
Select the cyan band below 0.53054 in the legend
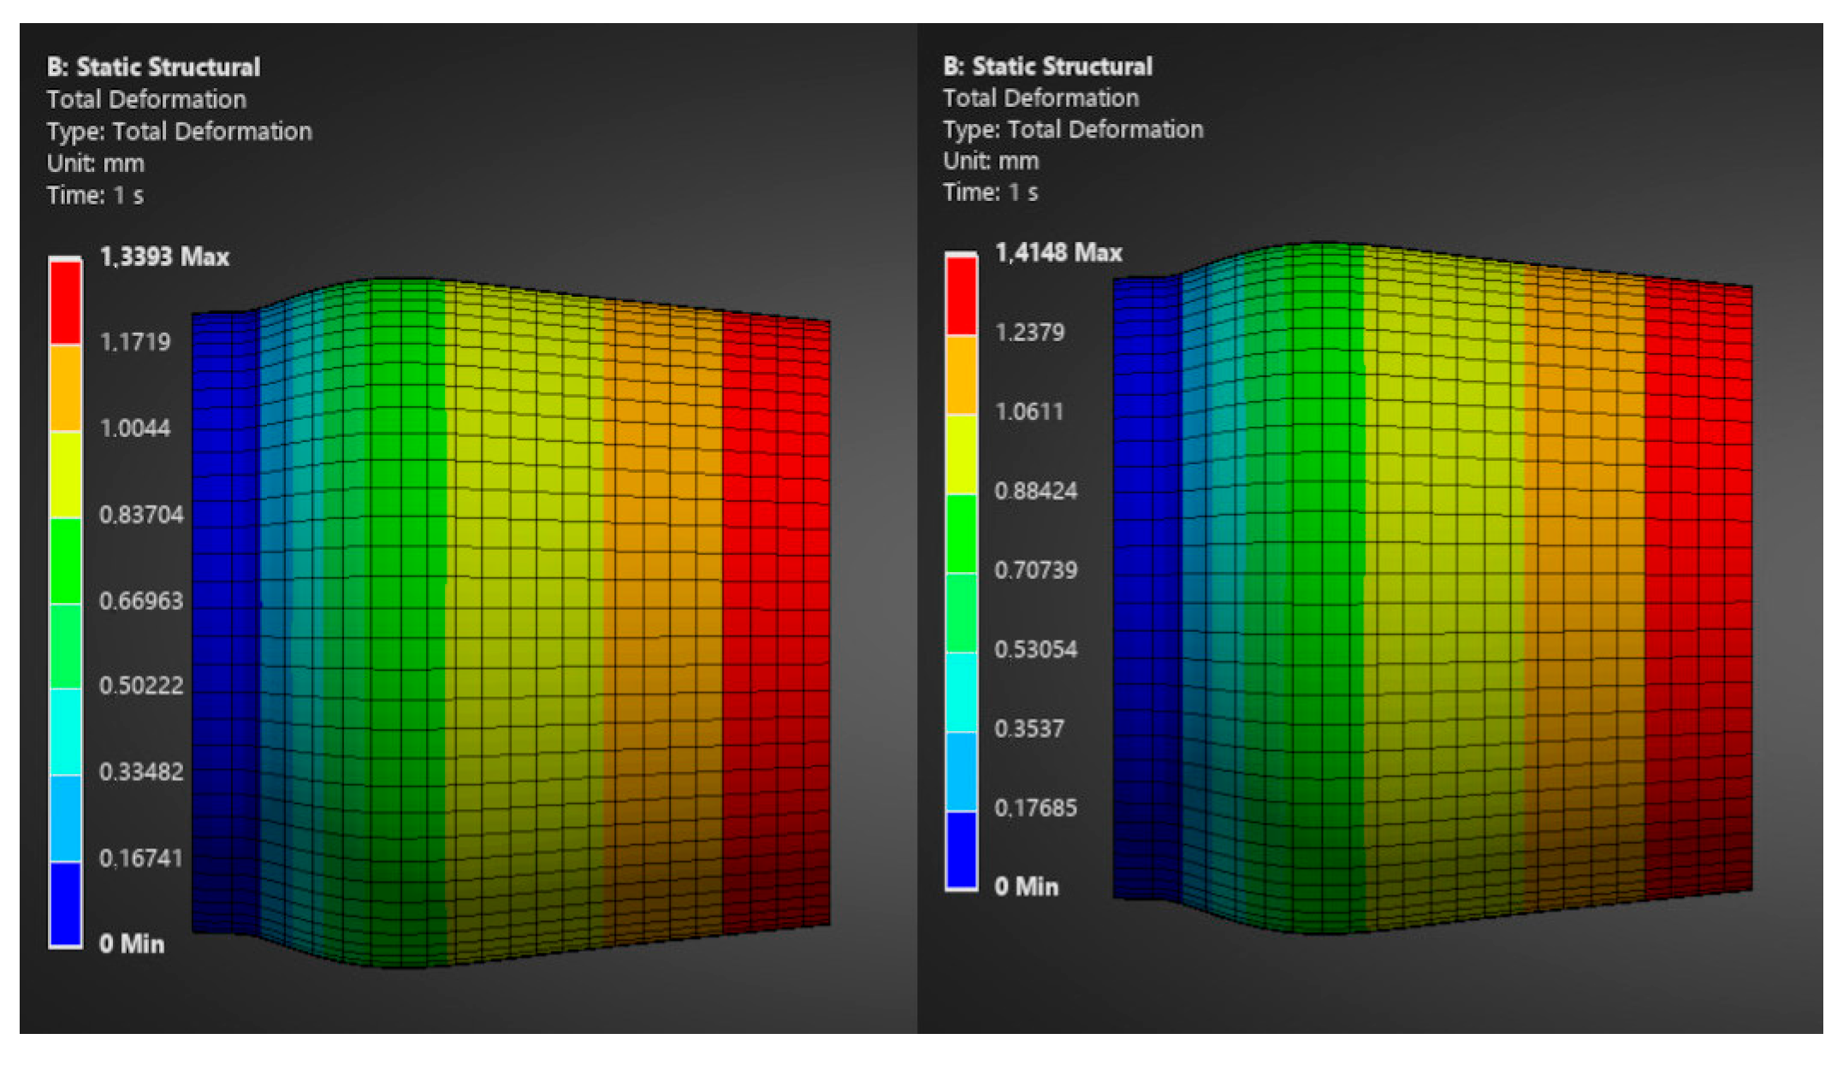point(962,692)
